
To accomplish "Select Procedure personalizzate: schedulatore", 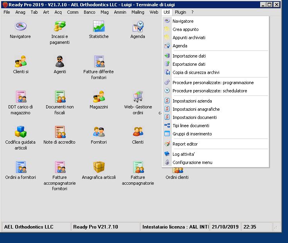I will (x=216, y=91).
